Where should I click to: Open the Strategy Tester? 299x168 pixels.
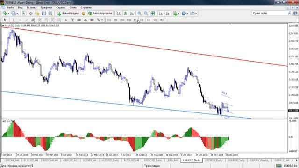pyautogui.click(x=50, y=14)
